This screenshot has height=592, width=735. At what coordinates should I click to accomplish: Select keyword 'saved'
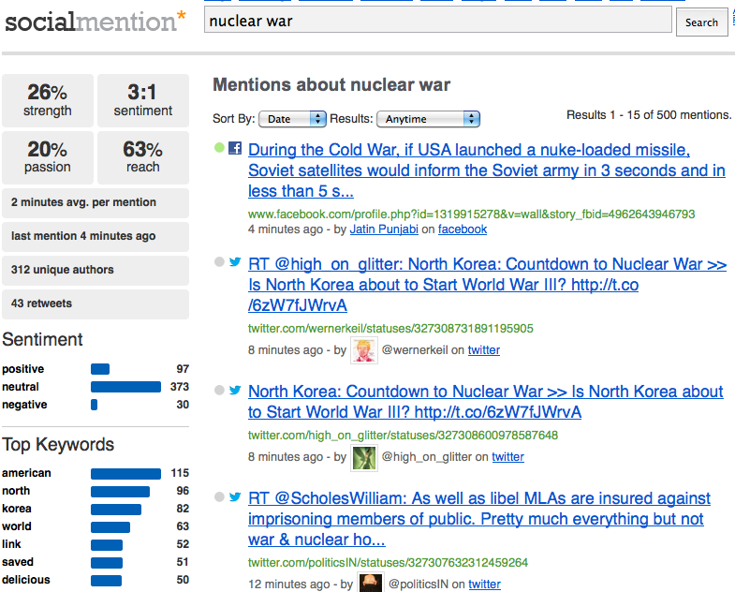point(18,562)
